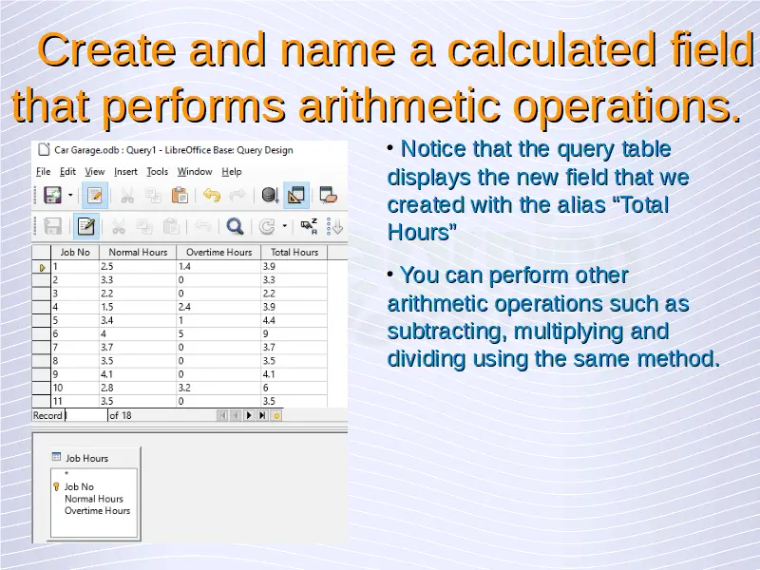
Task: Open the Help menu
Action: [232, 172]
